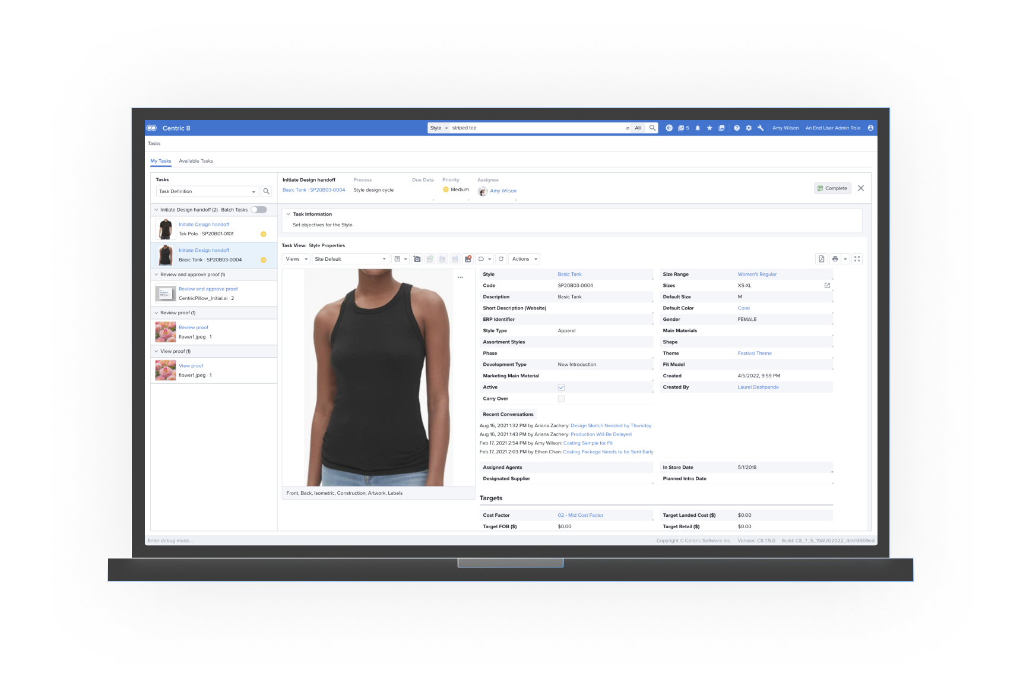Uncheck the Active checkbox

561,387
